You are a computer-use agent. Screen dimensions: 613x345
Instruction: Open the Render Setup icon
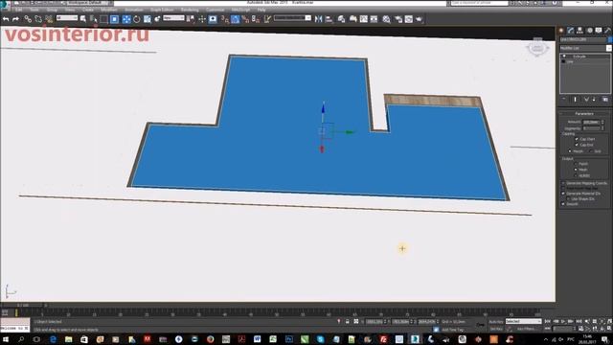click(x=398, y=19)
